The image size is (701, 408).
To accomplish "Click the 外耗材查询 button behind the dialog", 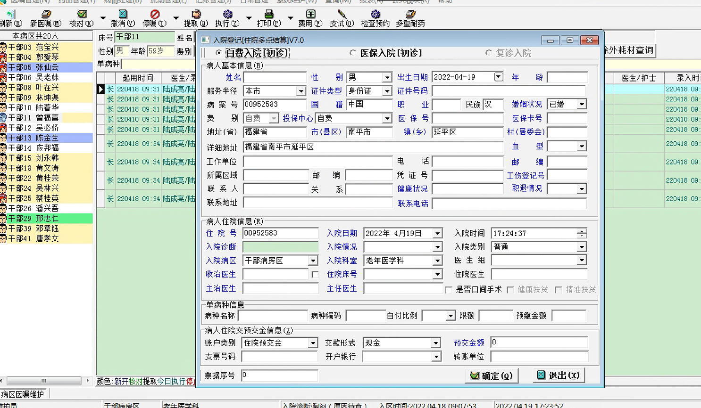I will point(630,50).
